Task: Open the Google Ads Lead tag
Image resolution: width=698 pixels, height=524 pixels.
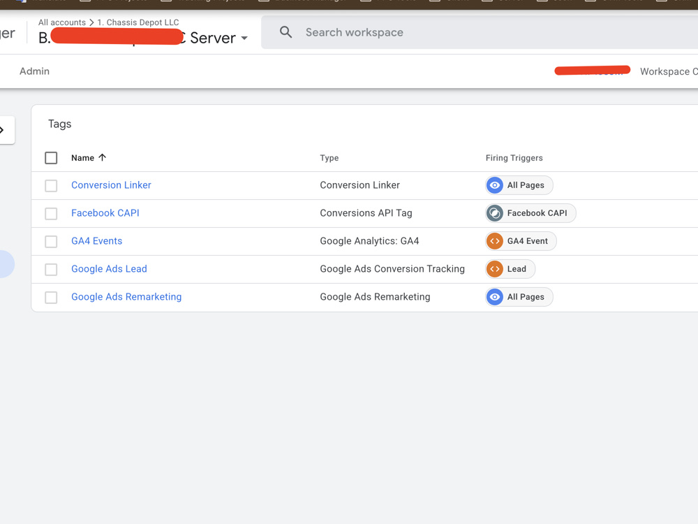Action: 109,269
